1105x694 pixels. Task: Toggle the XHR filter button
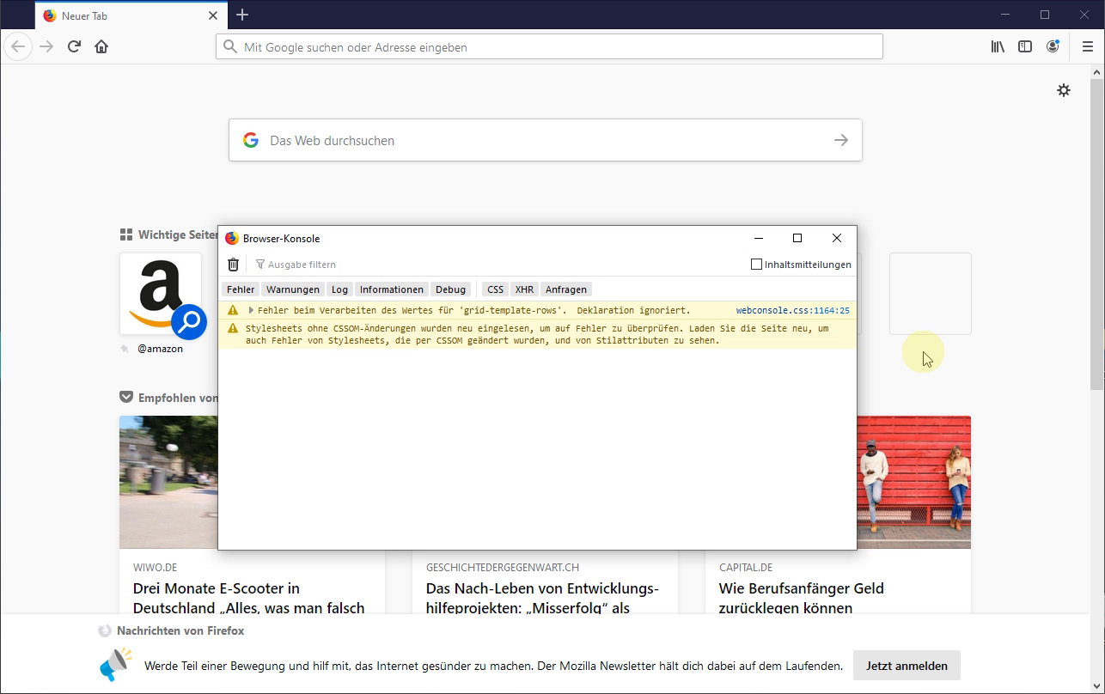pos(524,289)
